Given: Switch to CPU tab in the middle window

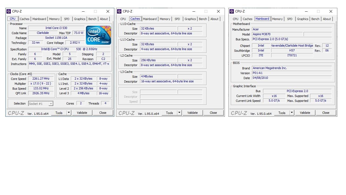Looking at the screenshot, I should [x=123, y=19].
